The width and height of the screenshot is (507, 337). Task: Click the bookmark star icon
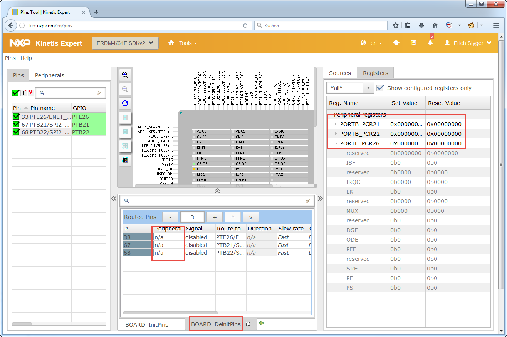395,25
